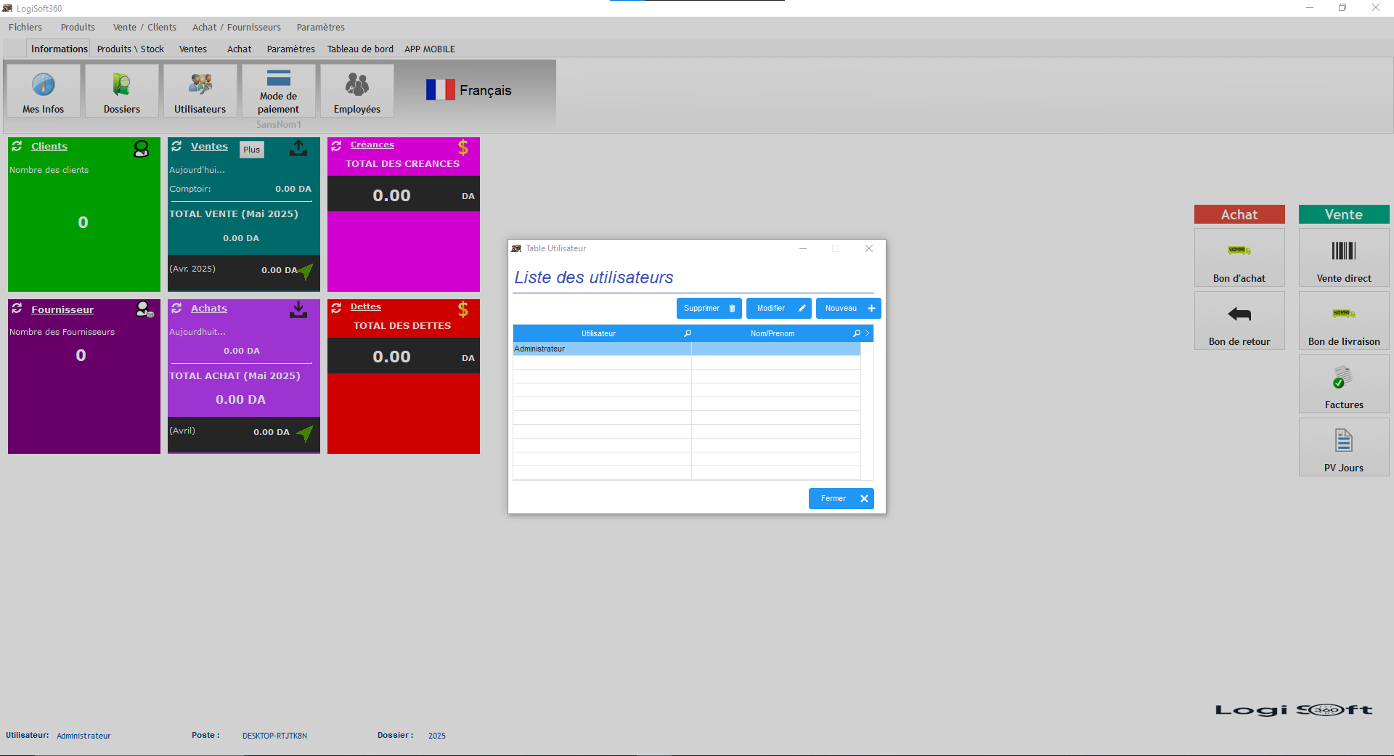Switch language using the Français flag
This screenshot has width=1394, height=756.
tap(440, 90)
